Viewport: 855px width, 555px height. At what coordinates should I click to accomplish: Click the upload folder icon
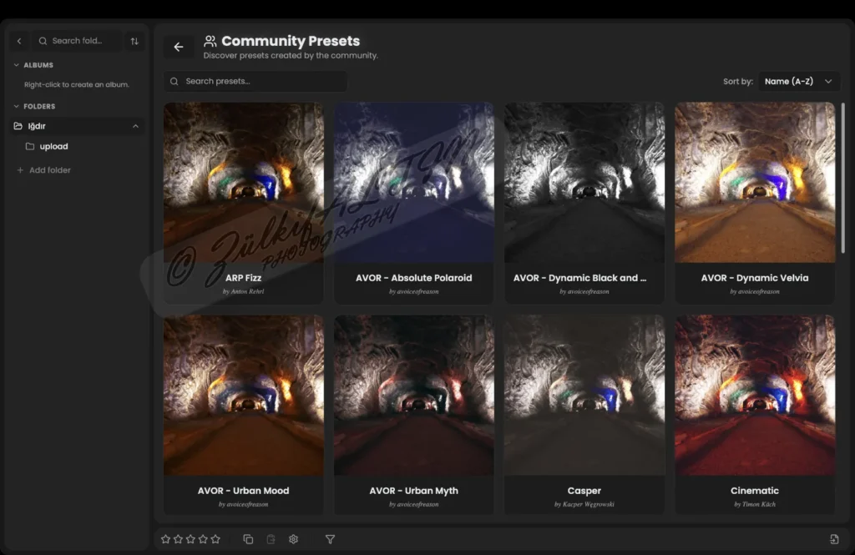30,146
